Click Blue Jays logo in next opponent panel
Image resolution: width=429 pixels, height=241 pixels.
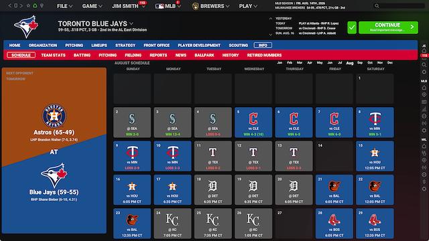[54, 175]
